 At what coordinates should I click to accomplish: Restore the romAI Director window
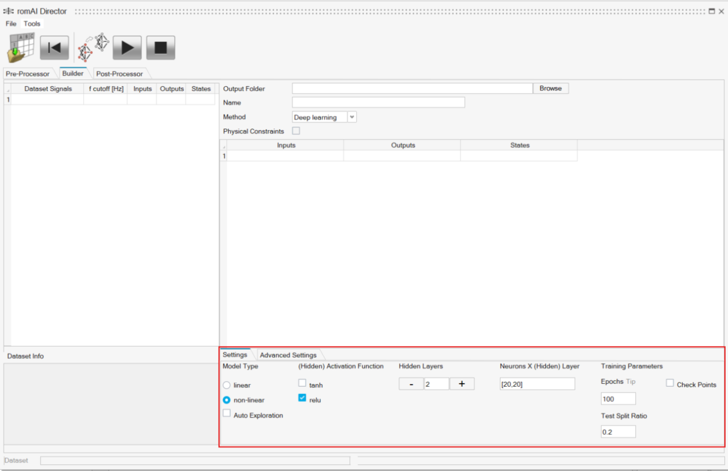712,12
